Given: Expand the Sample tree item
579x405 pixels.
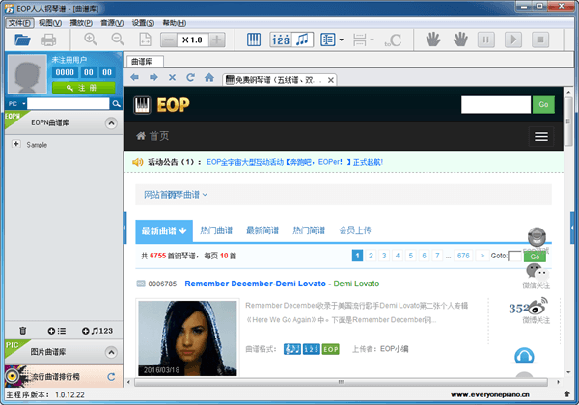Looking at the screenshot, I should point(15,144).
